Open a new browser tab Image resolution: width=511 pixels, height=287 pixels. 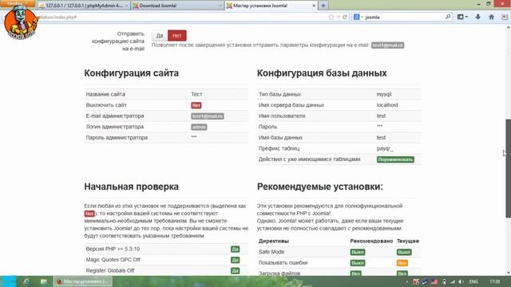(323, 6)
